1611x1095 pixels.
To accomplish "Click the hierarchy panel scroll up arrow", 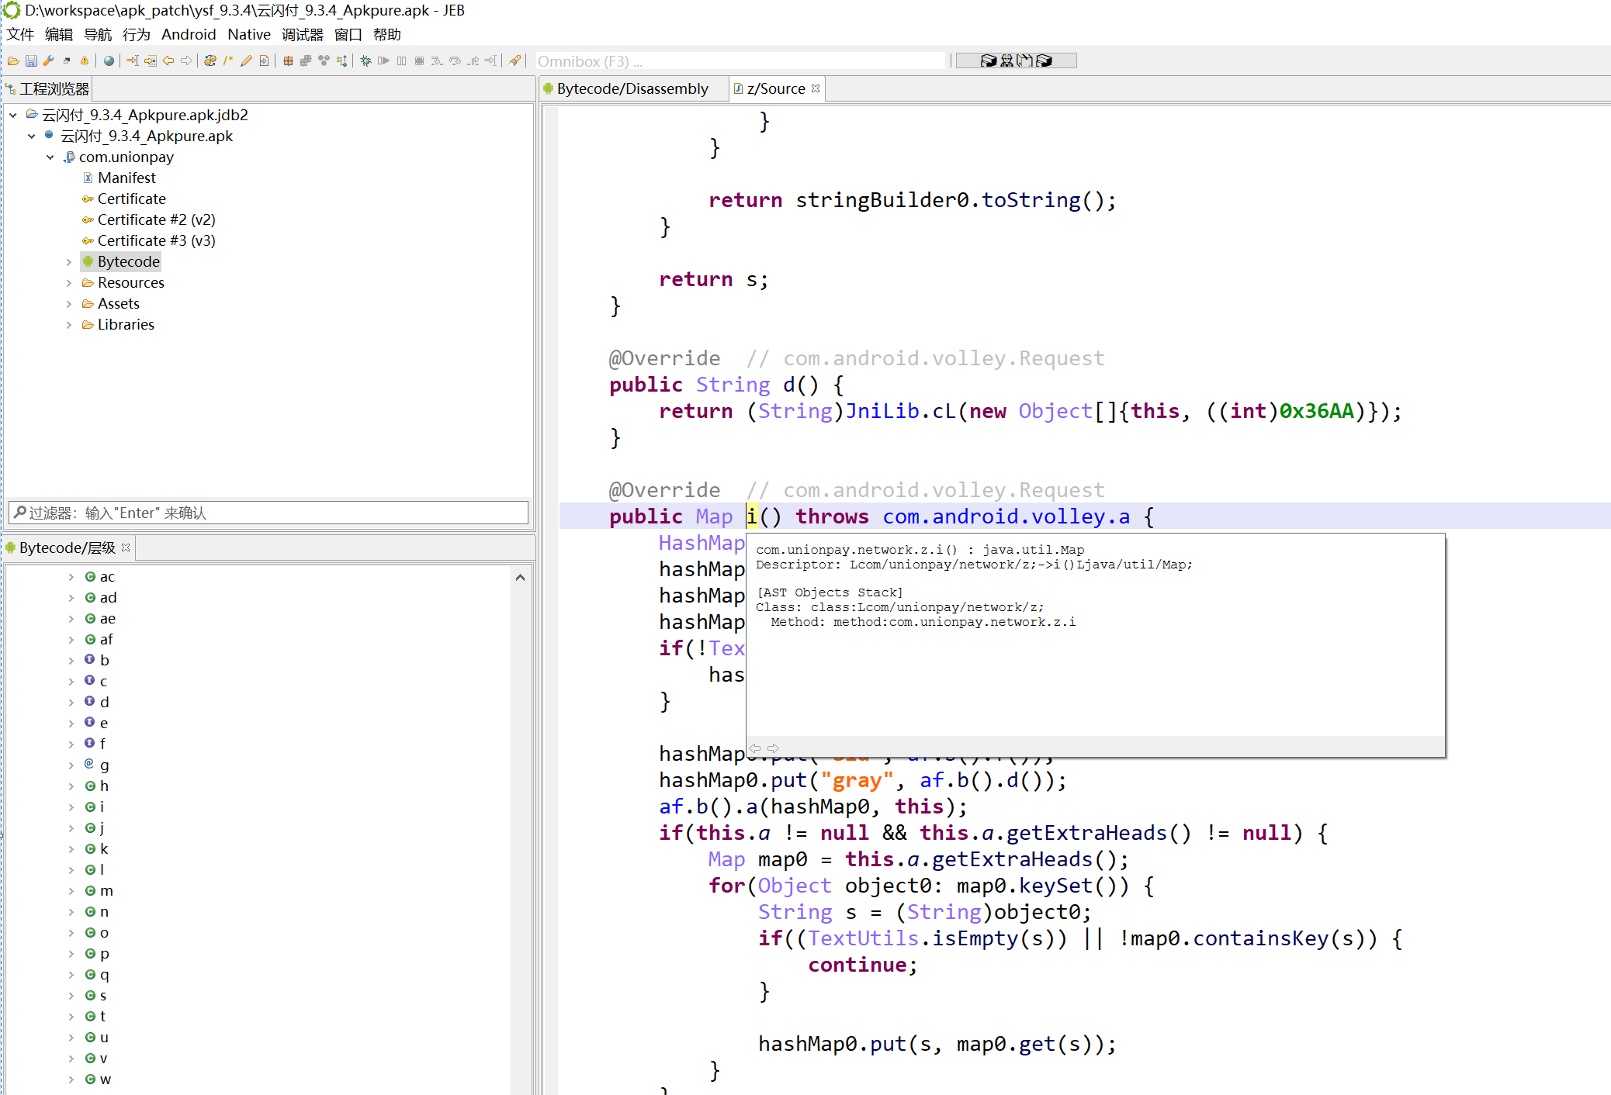I will (x=520, y=578).
